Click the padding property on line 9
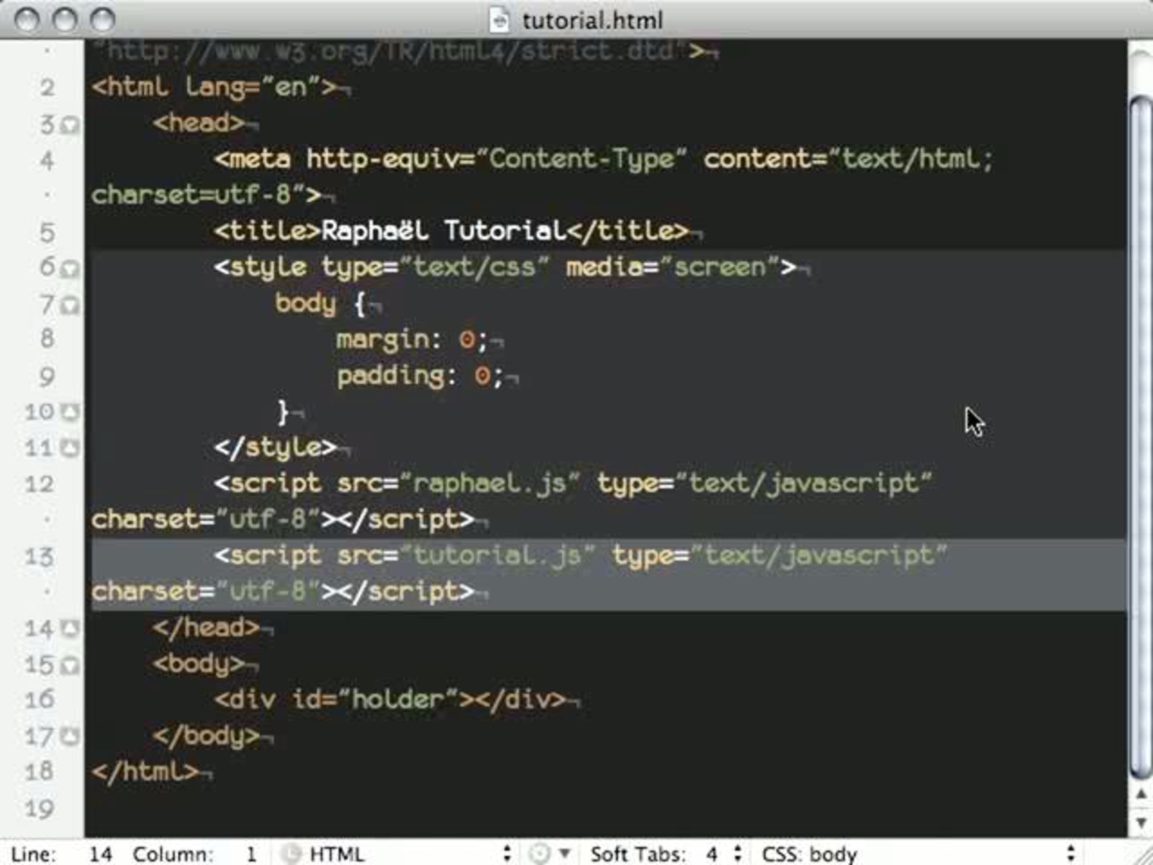 [392, 376]
